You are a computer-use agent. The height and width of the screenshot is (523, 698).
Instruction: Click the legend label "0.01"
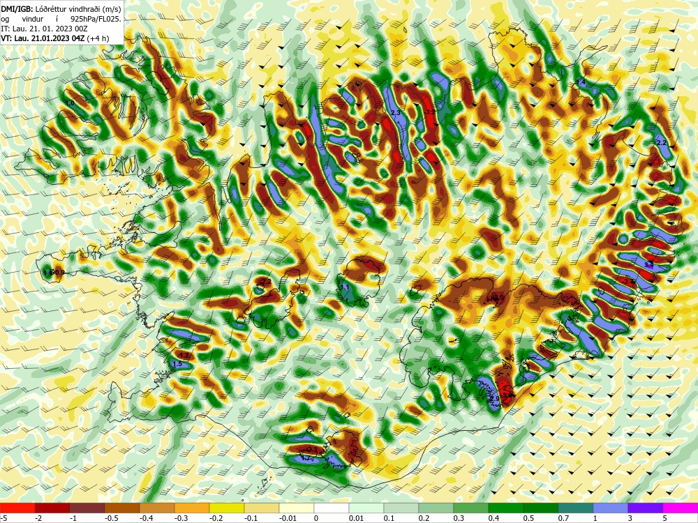(x=356, y=518)
